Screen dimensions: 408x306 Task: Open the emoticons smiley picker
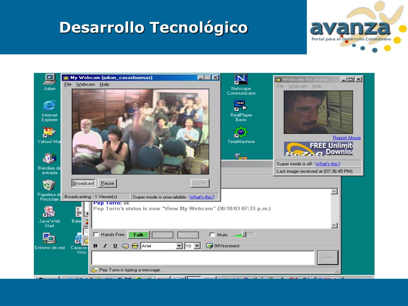click(135, 246)
